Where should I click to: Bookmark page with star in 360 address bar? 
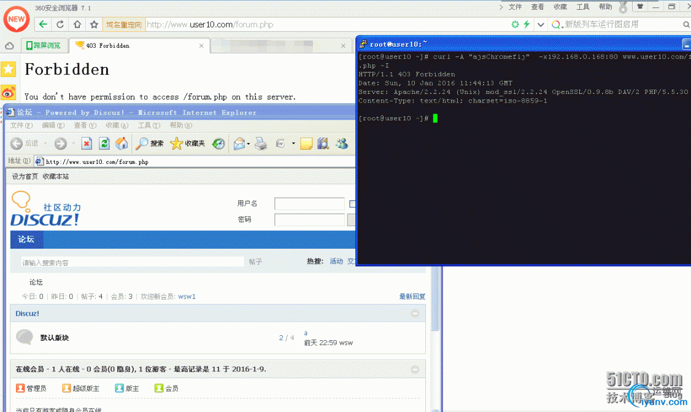tap(94, 25)
